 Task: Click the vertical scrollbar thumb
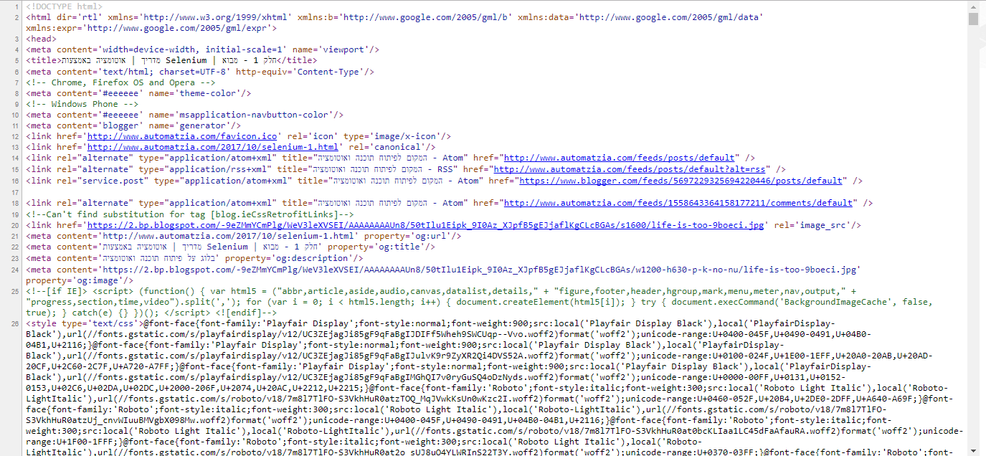pos(973,19)
